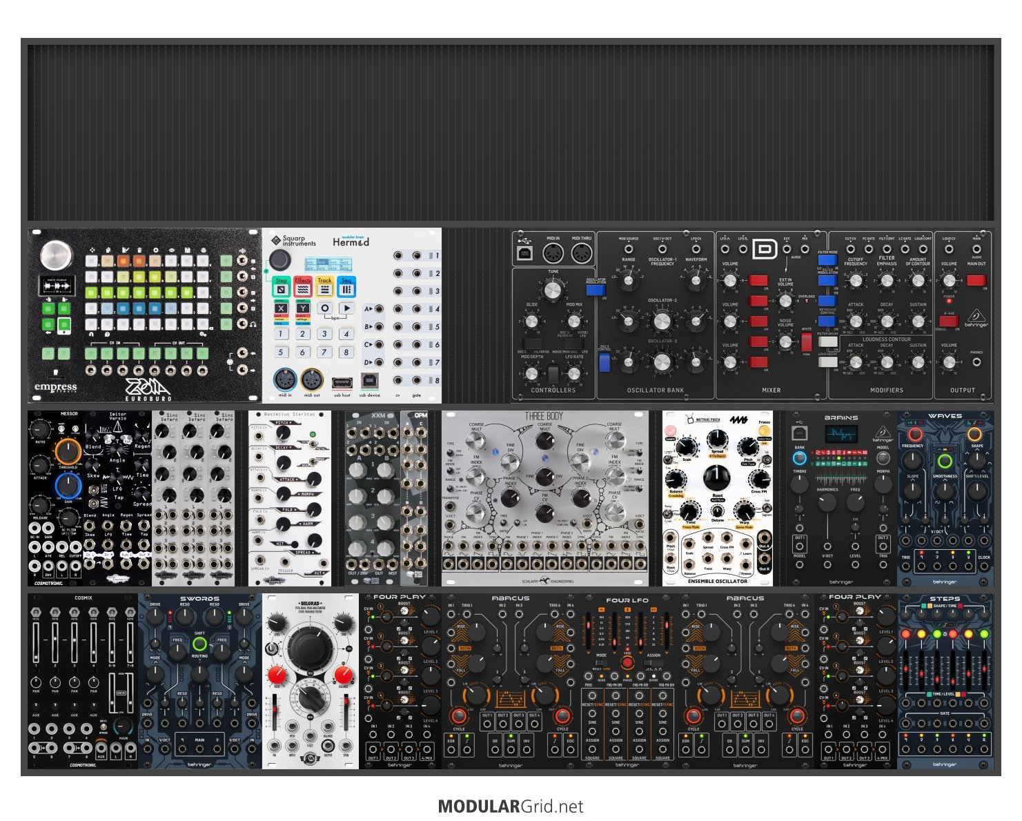Screen dimensions: 1022x821
Task: Click the green Smoothness knob on Waves
Action: [x=945, y=460]
